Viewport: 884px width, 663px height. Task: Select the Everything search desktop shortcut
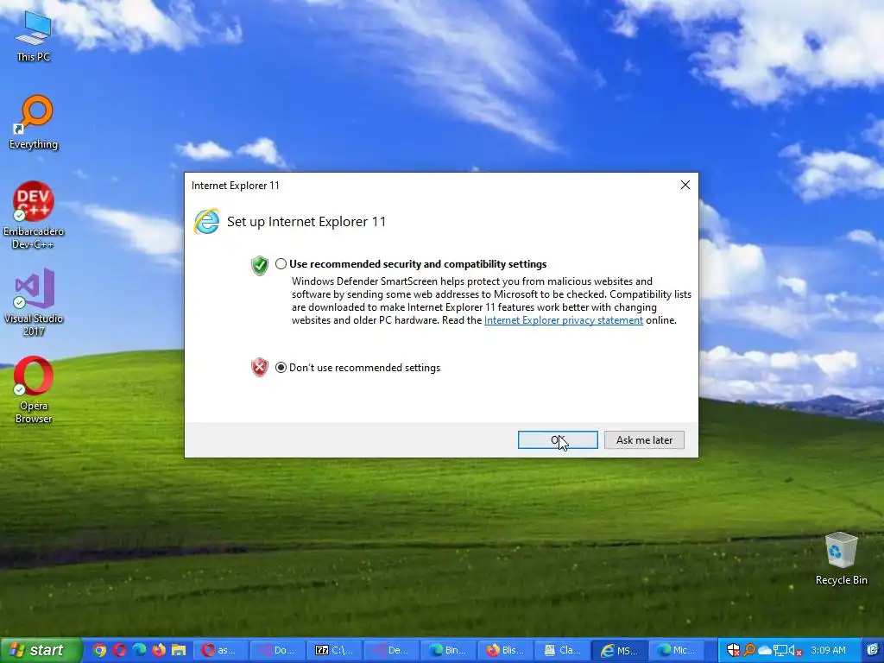[x=34, y=123]
